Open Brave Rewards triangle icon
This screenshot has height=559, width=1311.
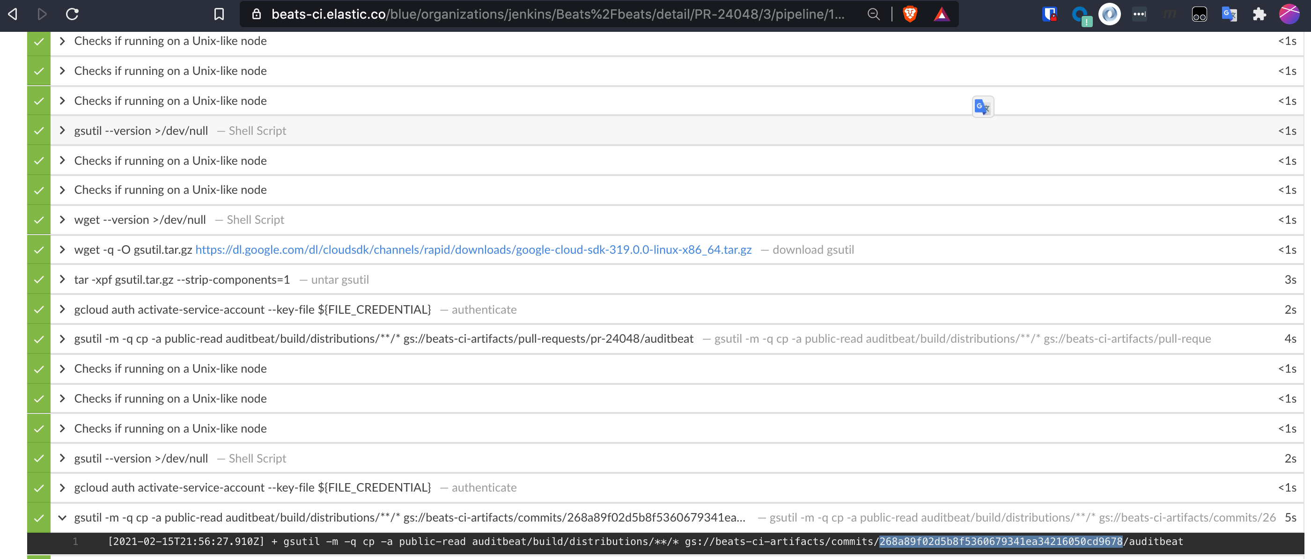941,14
